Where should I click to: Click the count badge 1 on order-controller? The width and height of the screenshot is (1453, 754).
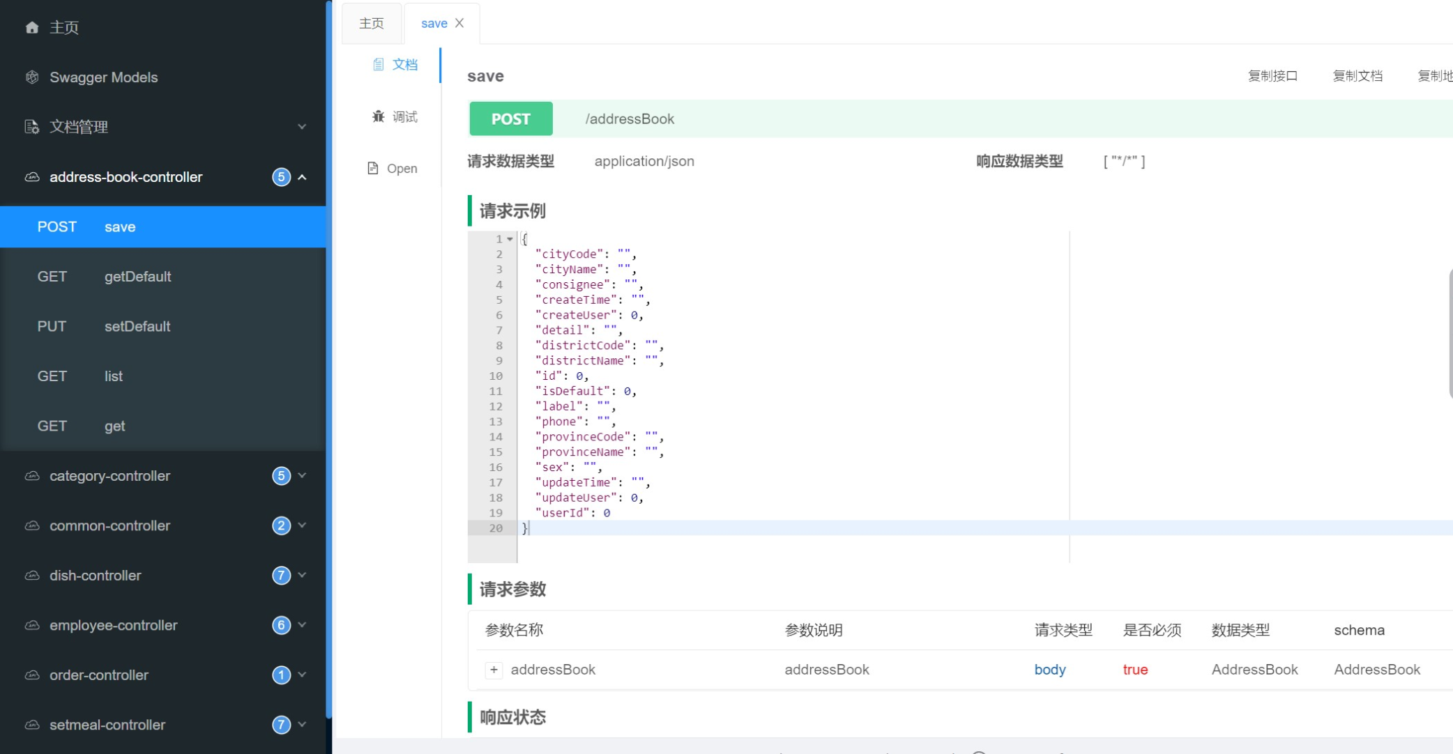pyautogui.click(x=281, y=675)
